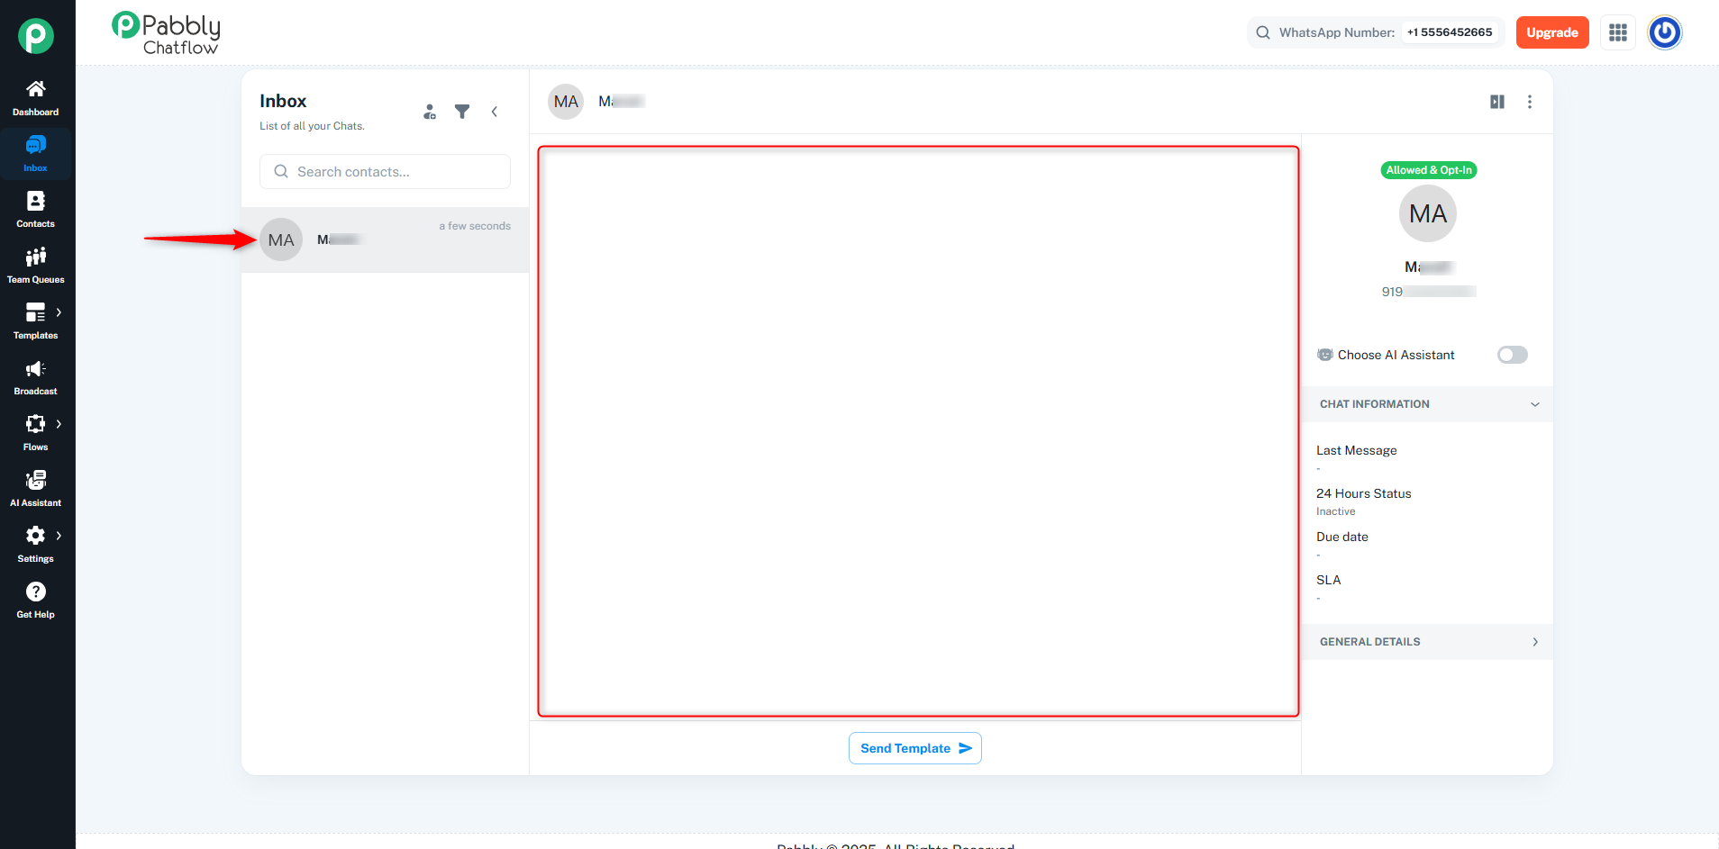This screenshot has width=1719, height=849.
Task: Go to Team Queues section
Action: click(36, 266)
